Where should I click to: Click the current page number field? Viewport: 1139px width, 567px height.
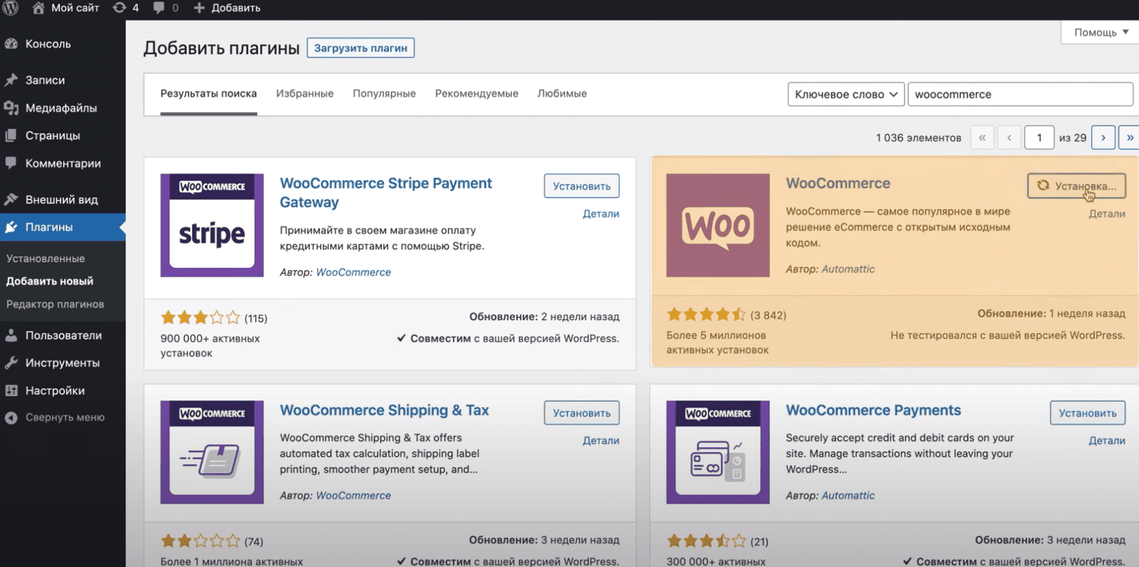pos(1039,137)
